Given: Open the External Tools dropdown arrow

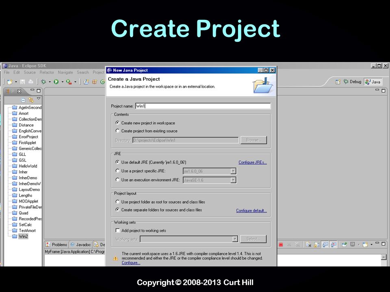Looking at the screenshot, I should [x=75, y=82].
